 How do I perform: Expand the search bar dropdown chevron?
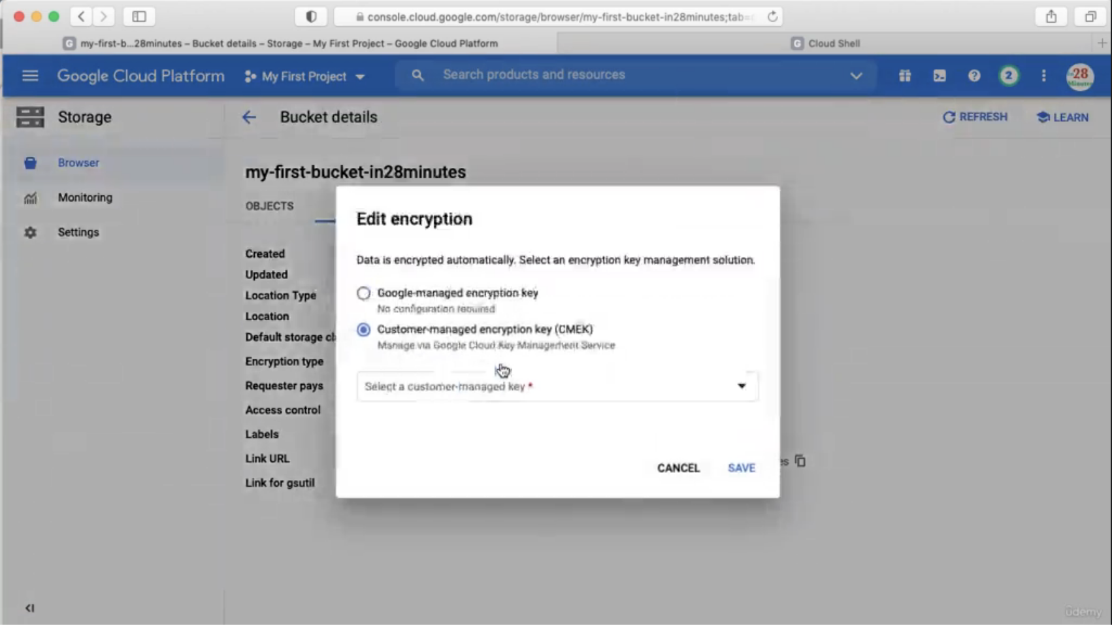pos(856,76)
